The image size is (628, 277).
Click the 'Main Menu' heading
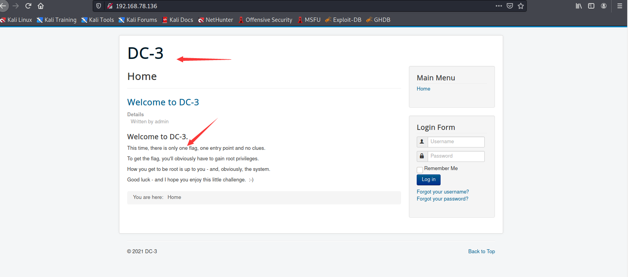[x=436, y=78]
